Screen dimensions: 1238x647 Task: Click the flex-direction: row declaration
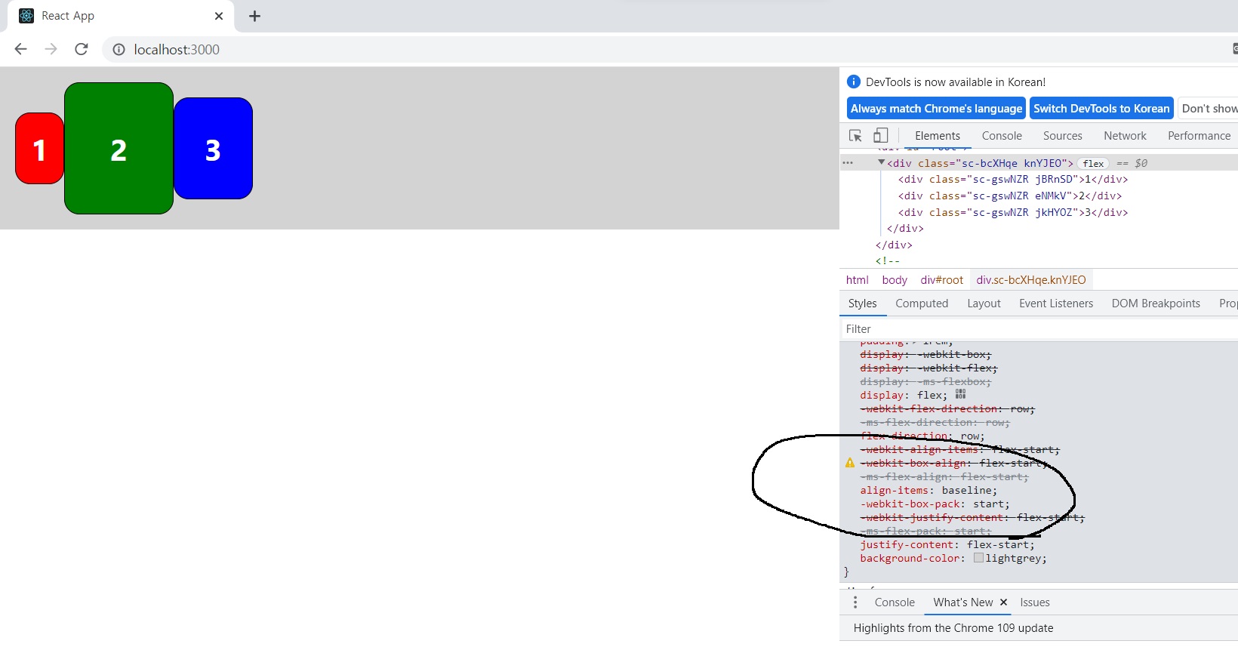pos(922,436)
